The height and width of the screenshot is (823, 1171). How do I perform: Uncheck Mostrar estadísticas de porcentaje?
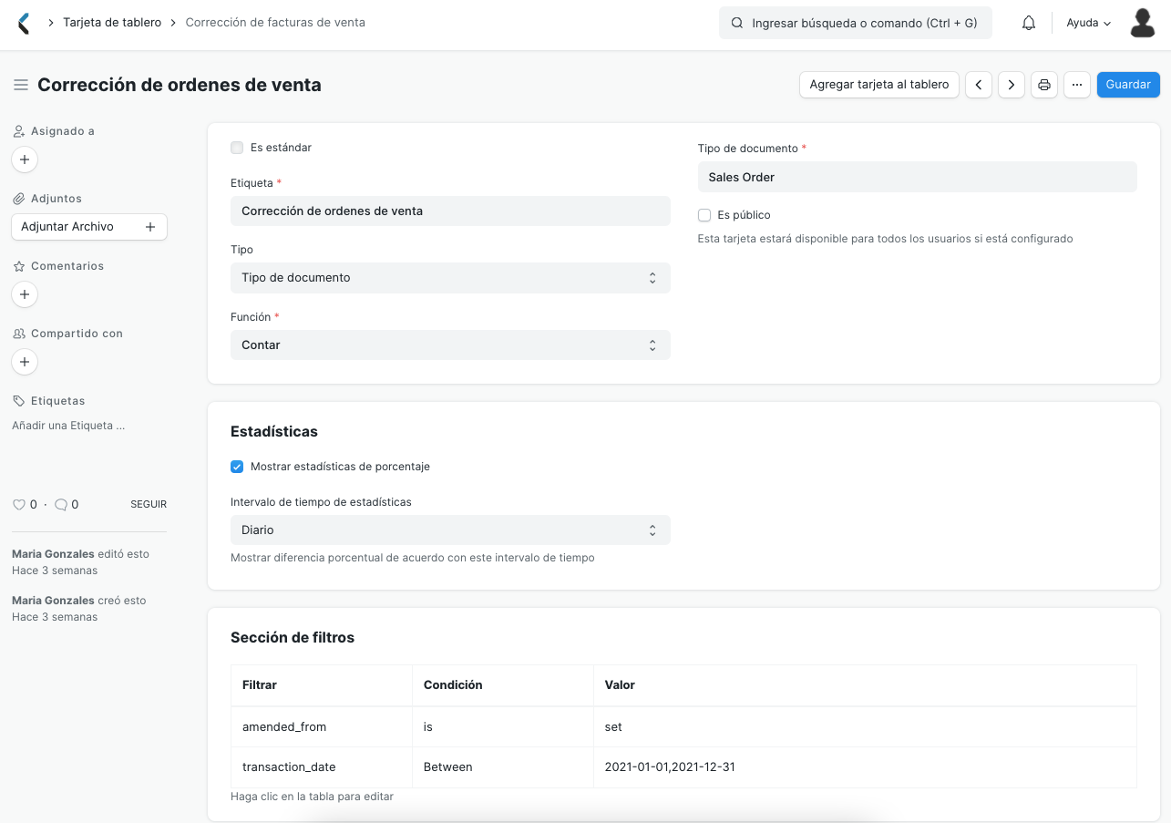[x=237, y=467]
